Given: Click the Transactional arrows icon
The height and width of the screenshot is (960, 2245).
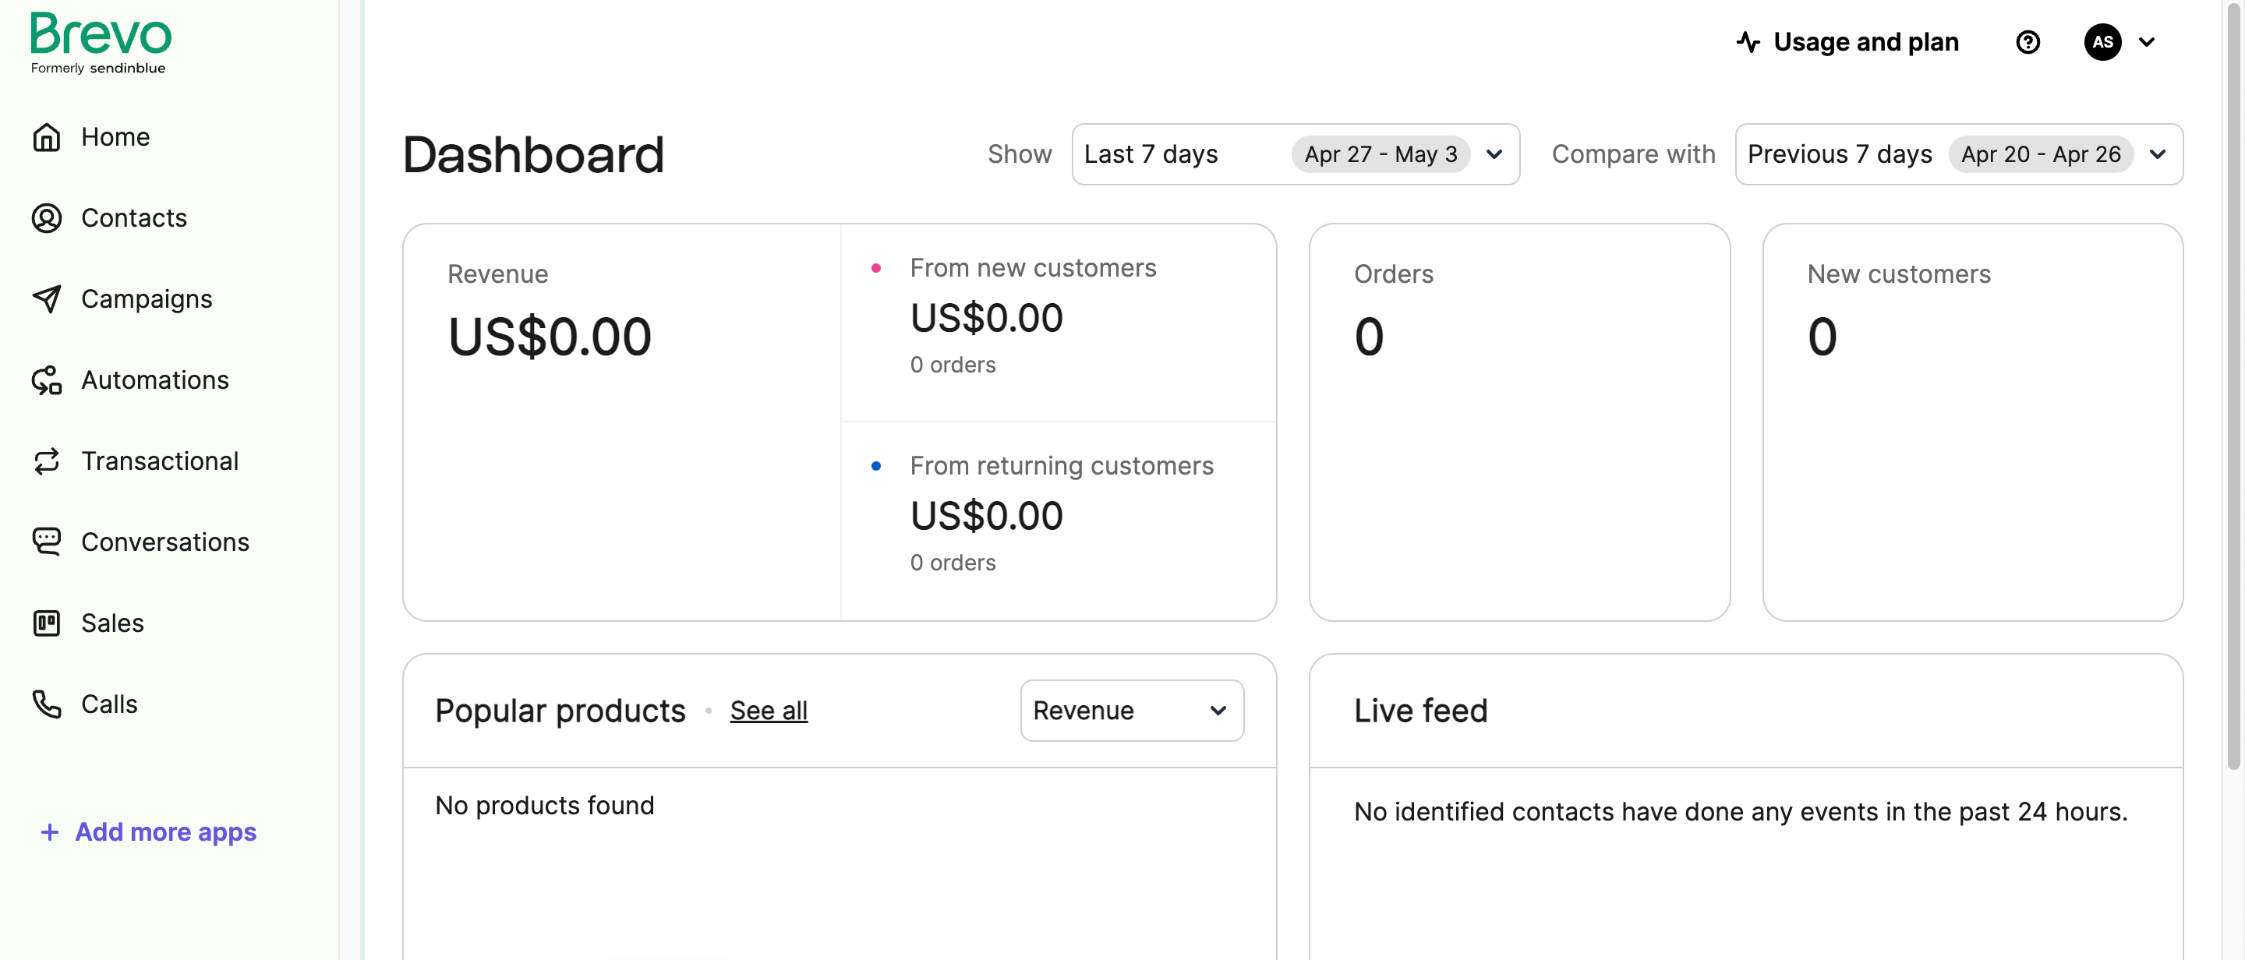Looking at the screenshot, I should (x=46, y=461).
